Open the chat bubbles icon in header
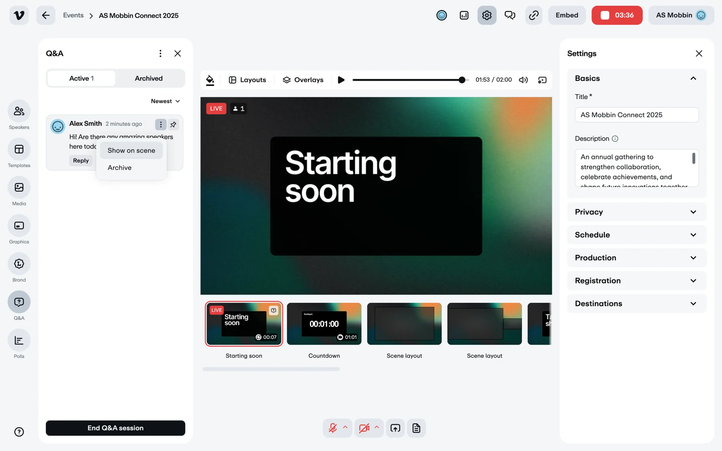This screenshot has width=722, height=451. [510, 15]
